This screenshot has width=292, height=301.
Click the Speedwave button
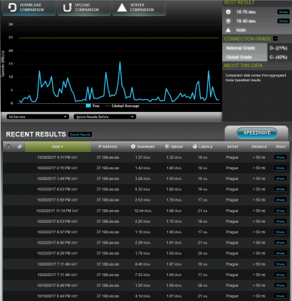tap(257, 133)
